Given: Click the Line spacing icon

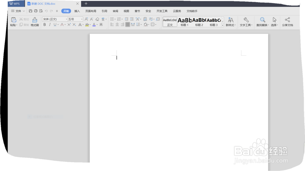Looking at the screenshot, I should coord(138,24).
